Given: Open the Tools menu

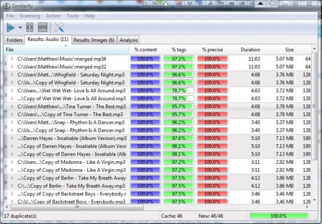Looking at the screenshot, I should (x=73, y=16).
